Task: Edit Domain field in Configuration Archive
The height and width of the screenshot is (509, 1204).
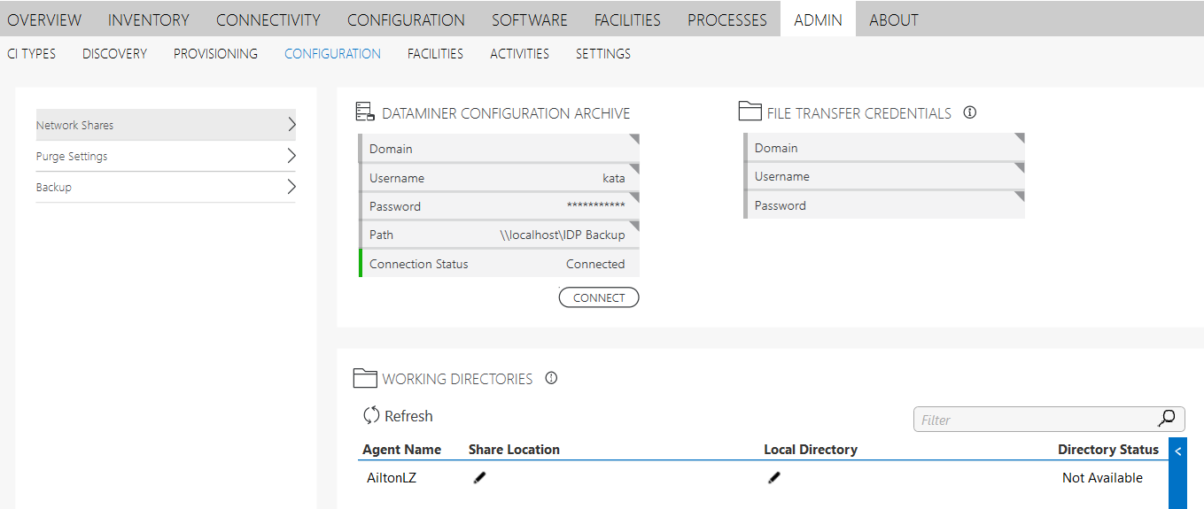Action: pos(499,149)
